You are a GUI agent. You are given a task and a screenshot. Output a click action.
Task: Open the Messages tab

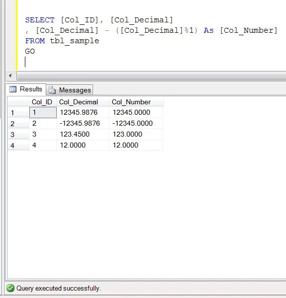pos(70,90)
